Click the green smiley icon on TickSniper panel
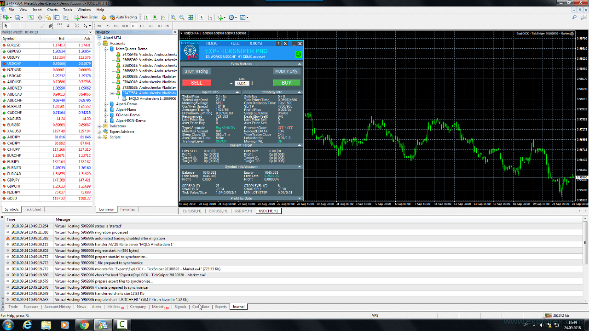Image resolution: width=589 pixels, height=331 pixels. pyautogui.click(x=298, y=54)
